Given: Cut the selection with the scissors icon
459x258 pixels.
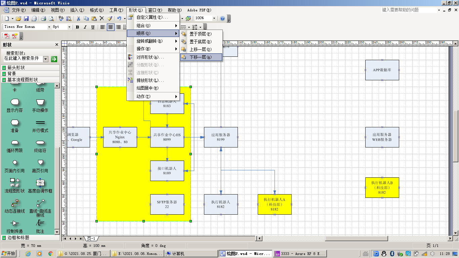Looking at the screenshot, I should click(x=78, y=18).
